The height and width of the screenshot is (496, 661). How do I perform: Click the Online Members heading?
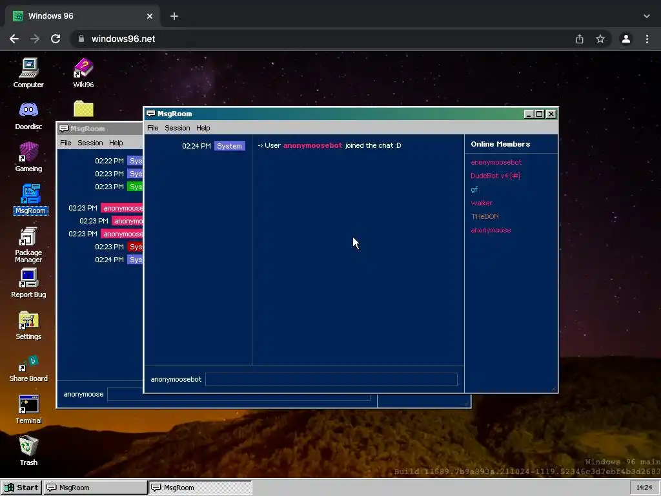[x=500, y=144]
